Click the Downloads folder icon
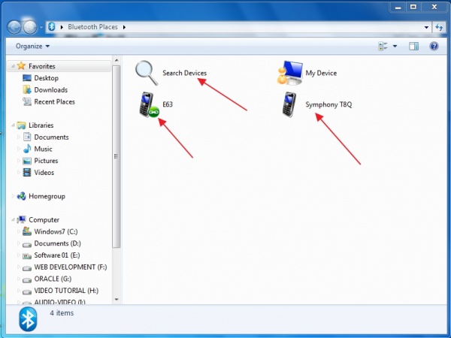451x338 pixels. click(x=27, y=89)
